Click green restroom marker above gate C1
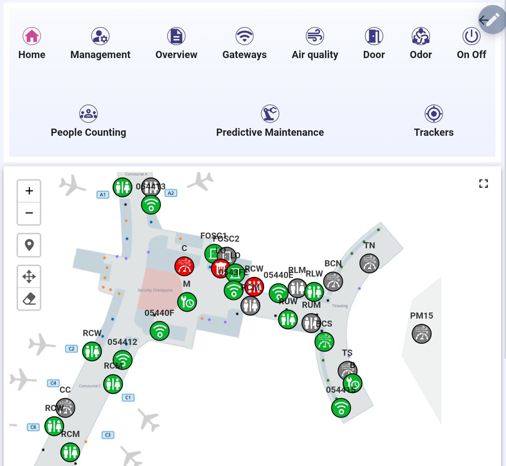Image resolution: width=506 pixels, height=466 pixels. coord(113,384)
